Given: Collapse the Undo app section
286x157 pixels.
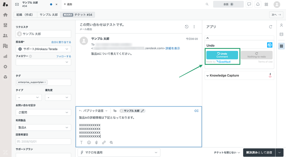Looking at the screenshot, I should tap(208, 38).
